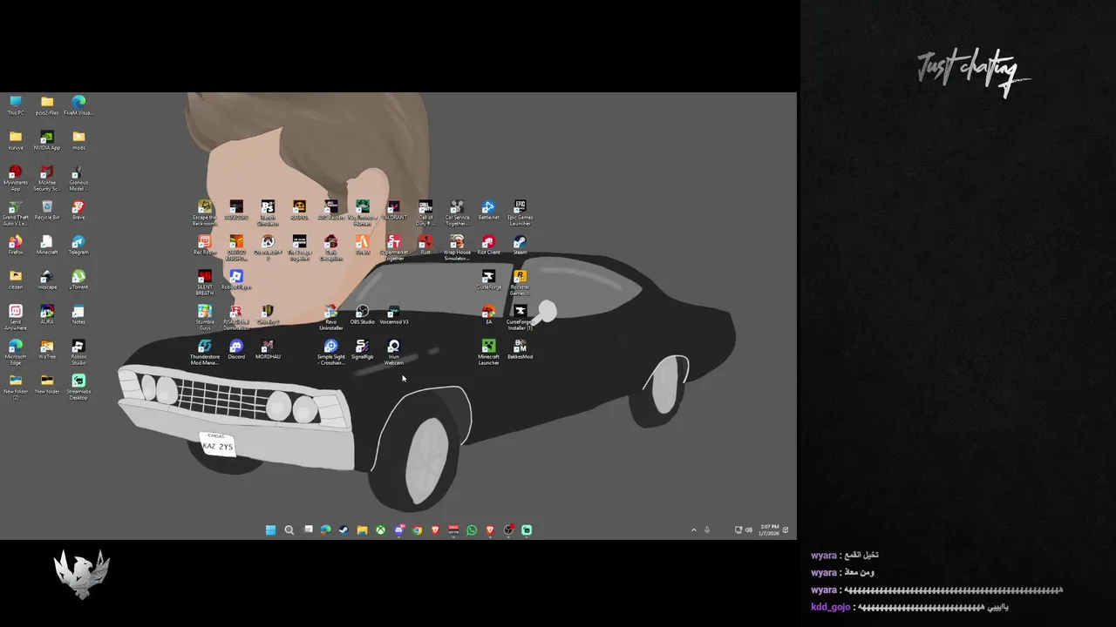Viewport: 1116px width, 627px height.
Task: Select Escape the Backrooms shortcut
Action: pyautogui.click(x=205, y=213)
